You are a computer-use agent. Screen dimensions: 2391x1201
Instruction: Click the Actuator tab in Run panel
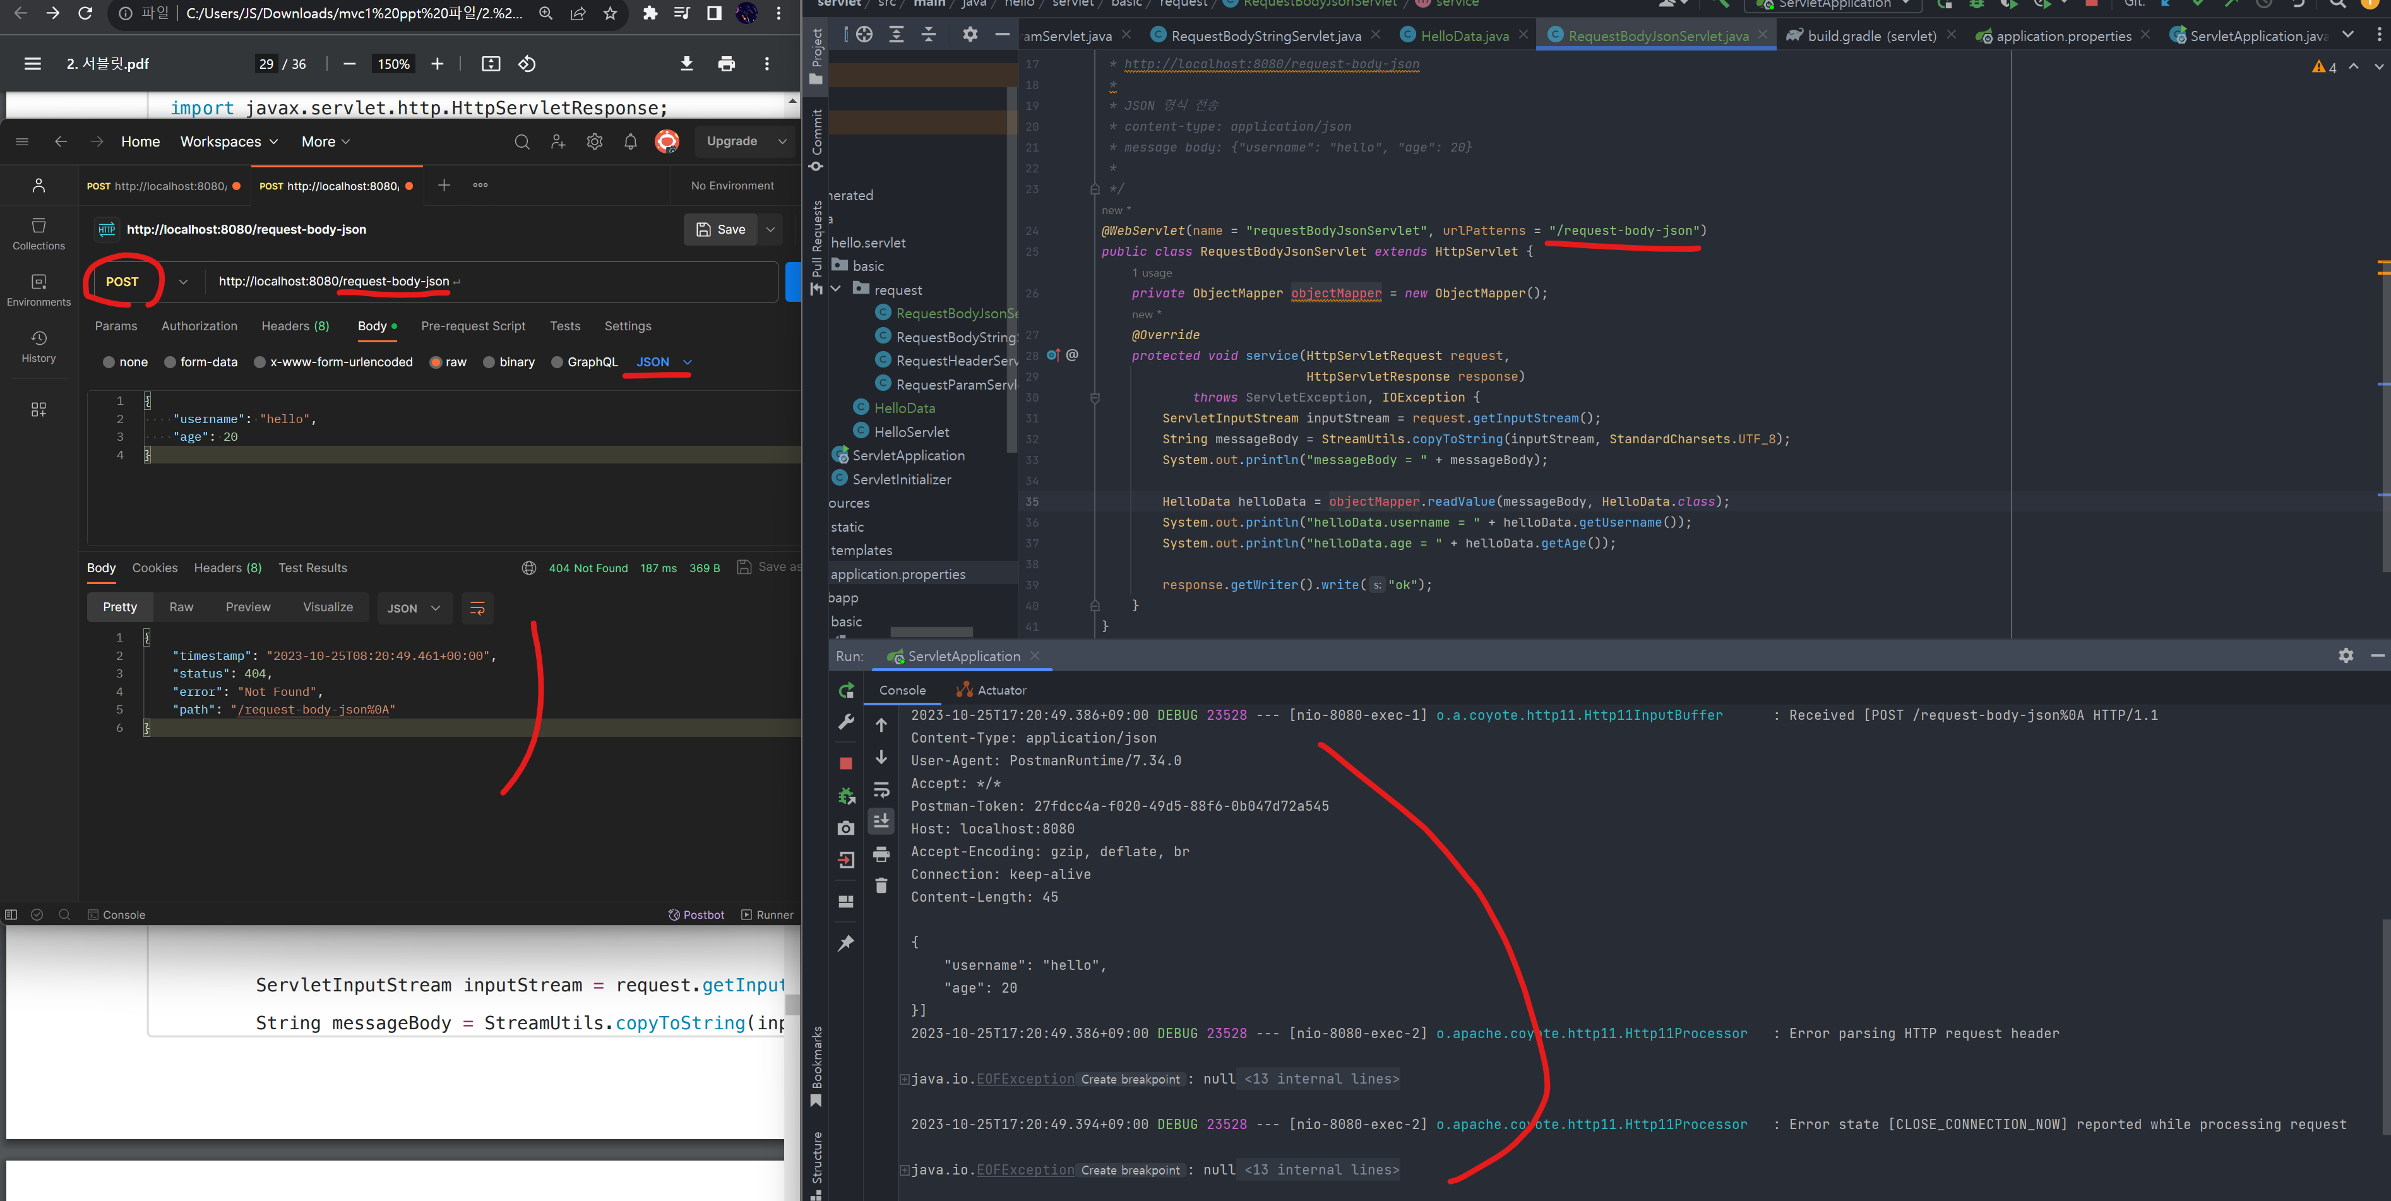(x=994, y=690)
